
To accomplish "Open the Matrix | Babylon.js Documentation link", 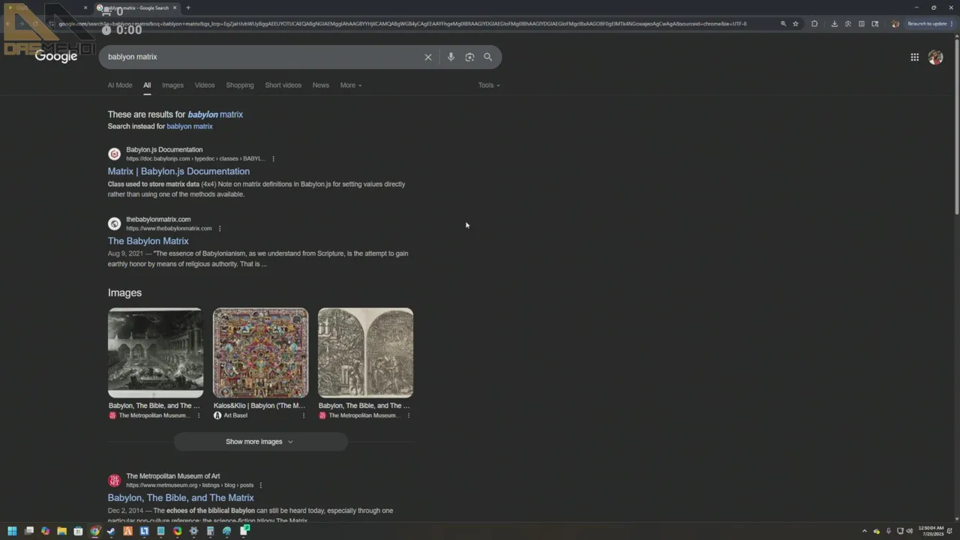I will tap(178, 171).
